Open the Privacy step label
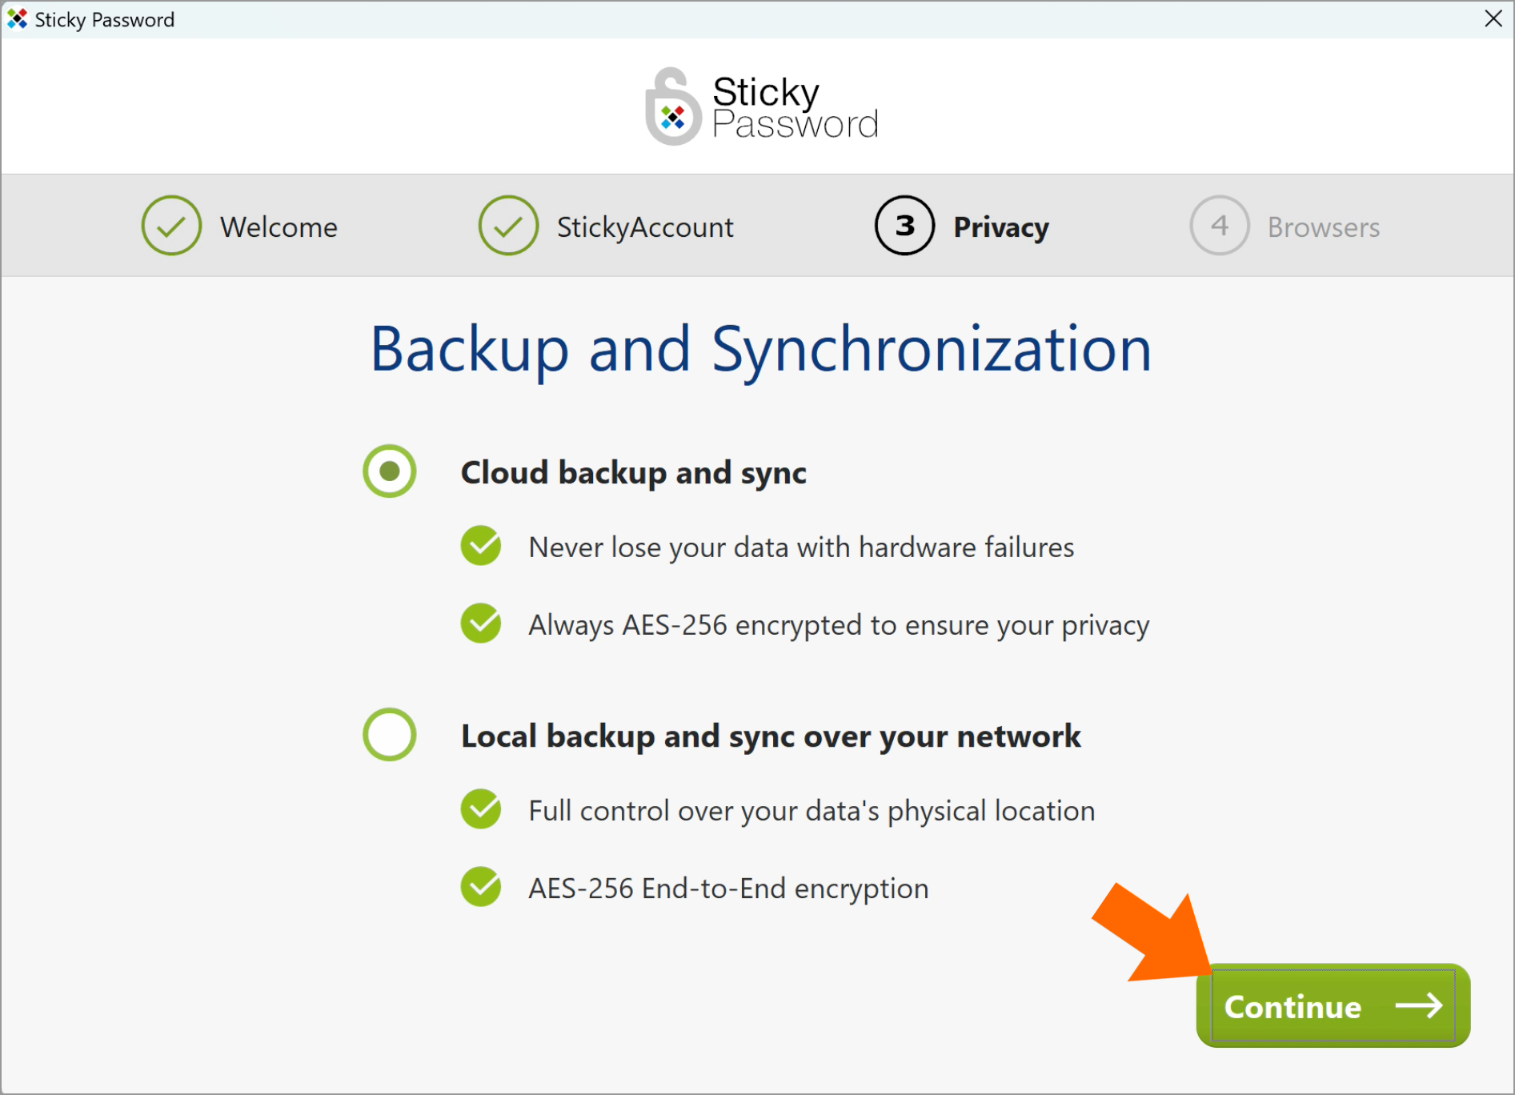This screenshot has height=1095, width=1515. (x=1001, y=227)
